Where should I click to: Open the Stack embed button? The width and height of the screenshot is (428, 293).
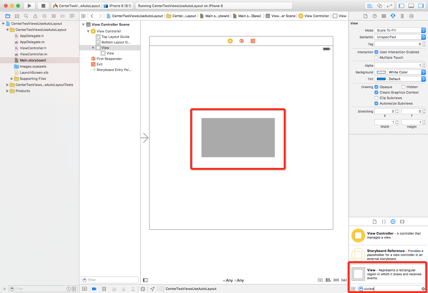click(x=320, y=280)
